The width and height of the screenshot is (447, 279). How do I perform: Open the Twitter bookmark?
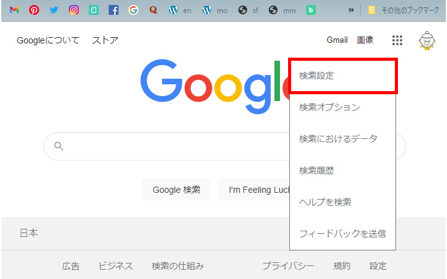click(x=54, y=11)
